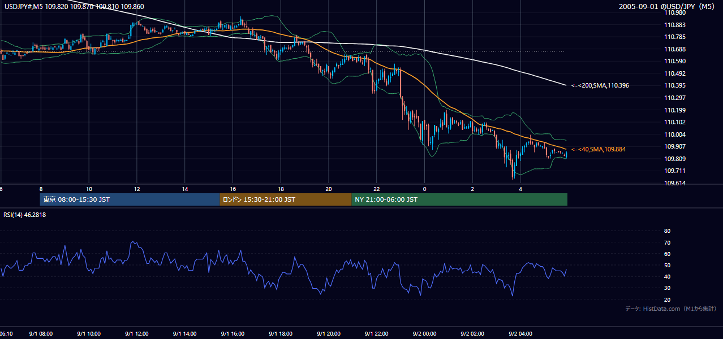Screen dimensions: 723x339
Task: Click the 東京 08:00-15:30 JST session bar
Action: [130, 199]
